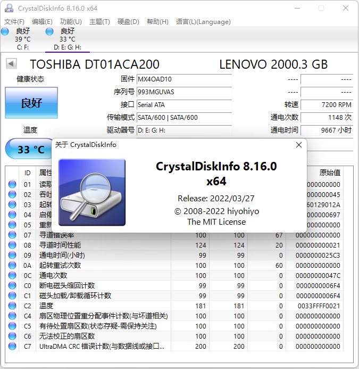Select the D: E: G: H: disk tab
The width and height of the screenshot is (359, 369).
point(68,39)
